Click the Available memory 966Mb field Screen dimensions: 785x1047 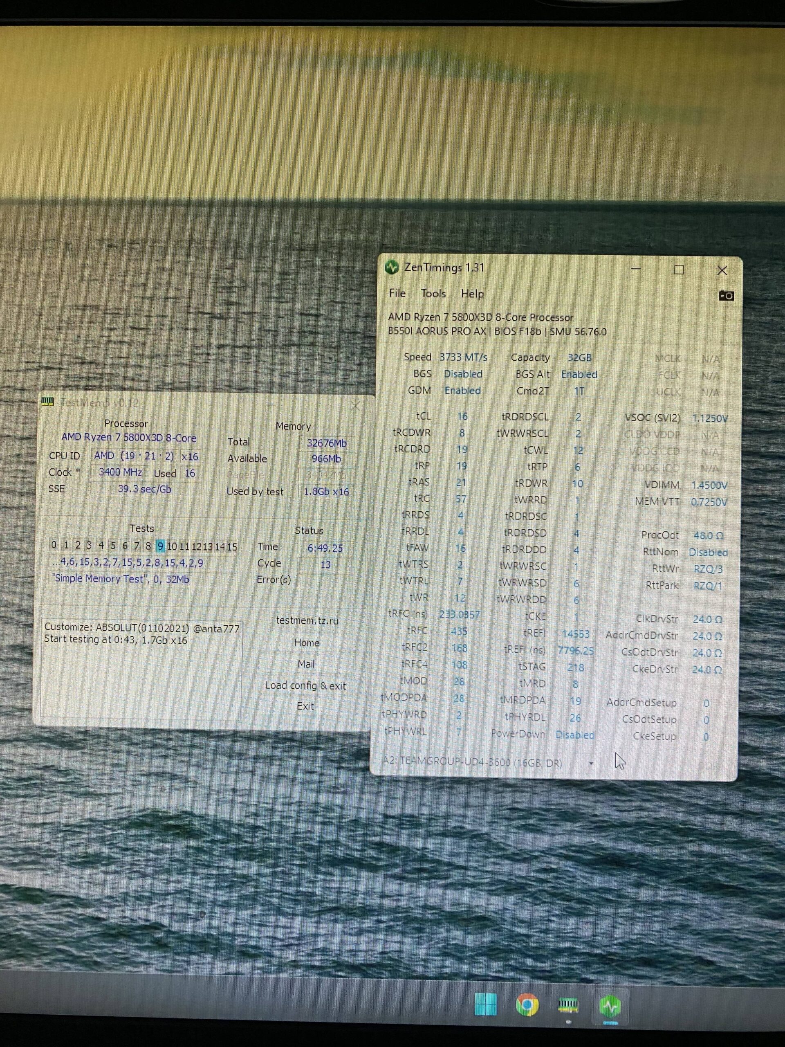tap(327, 458)
